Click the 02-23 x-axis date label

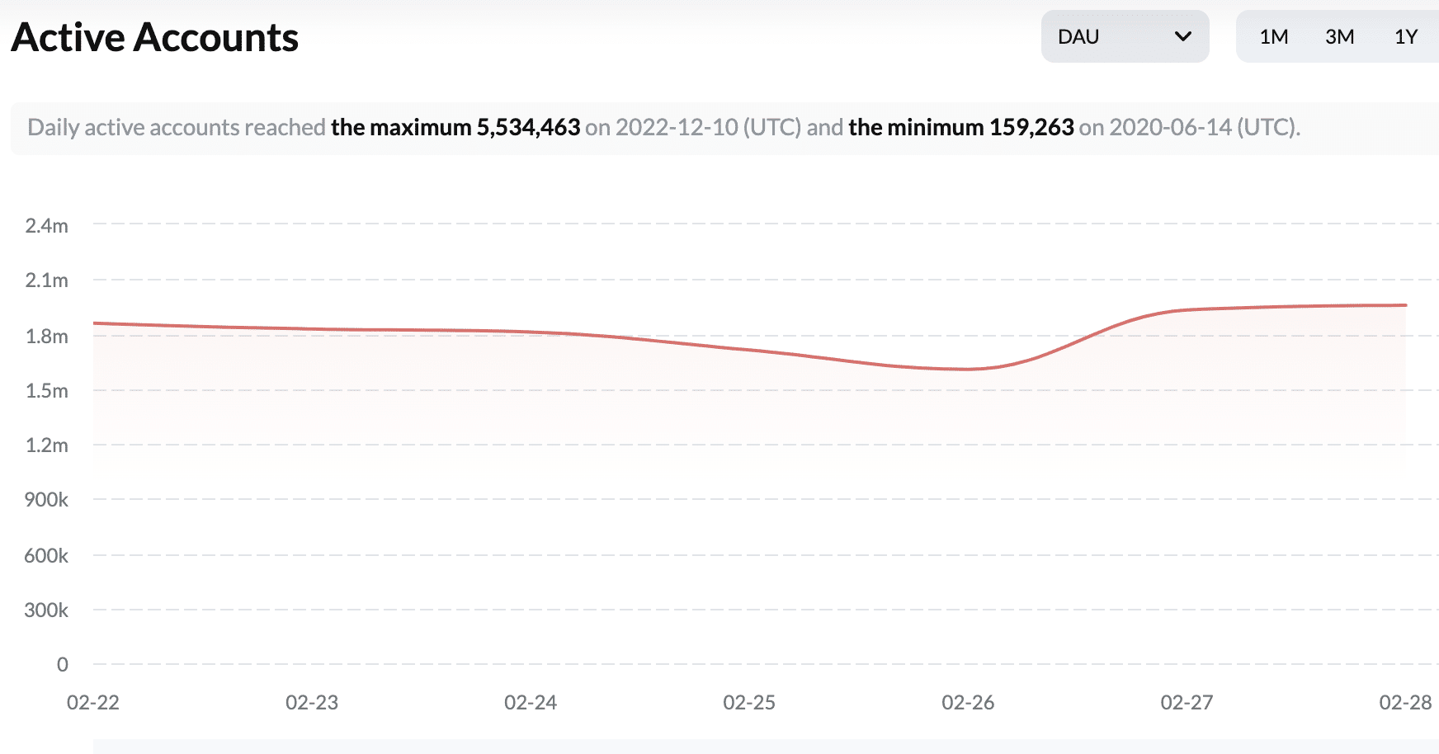(312, 702)
